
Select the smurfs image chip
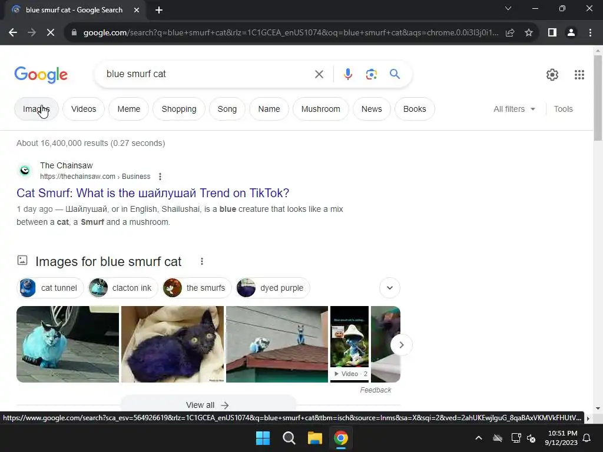tap(197, 288)
